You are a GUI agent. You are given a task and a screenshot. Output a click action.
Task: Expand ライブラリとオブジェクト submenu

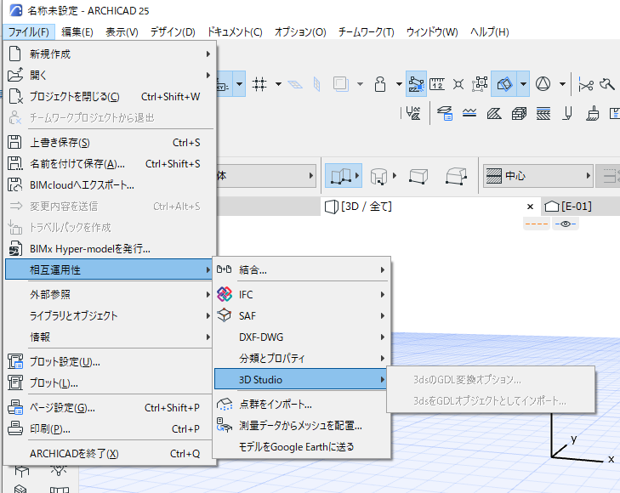[x=110, y=315]
